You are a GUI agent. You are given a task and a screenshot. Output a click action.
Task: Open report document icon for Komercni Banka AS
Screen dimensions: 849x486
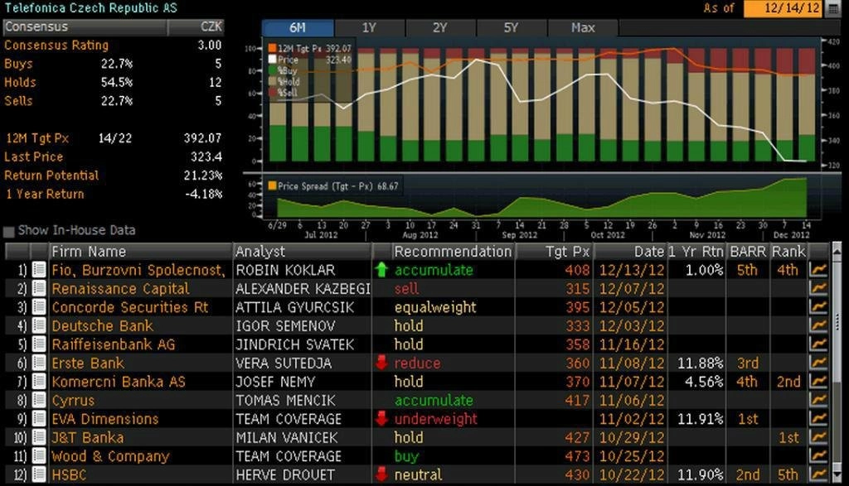[x=38, y=382]
